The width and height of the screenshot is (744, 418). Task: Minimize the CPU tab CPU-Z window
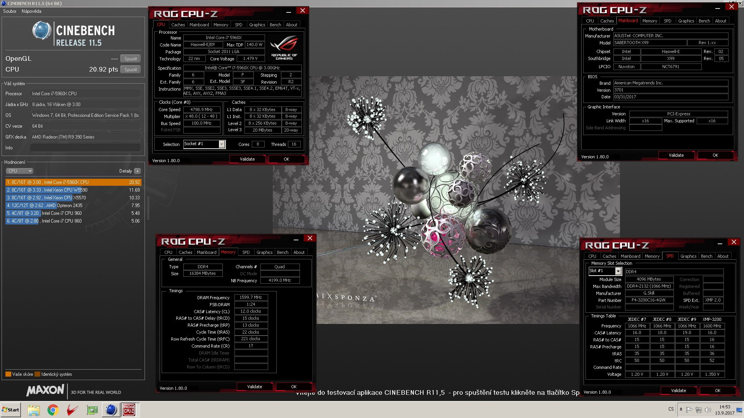[x=289, y=12]
